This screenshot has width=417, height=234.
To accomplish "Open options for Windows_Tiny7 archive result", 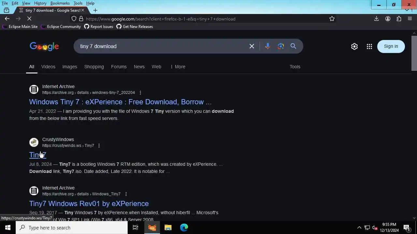I will click(x=126, y=194).
